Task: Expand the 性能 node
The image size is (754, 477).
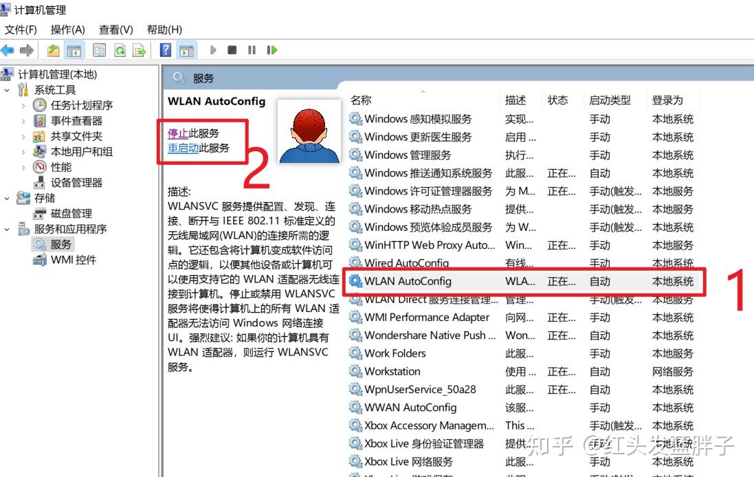Action: click(23, 167)
